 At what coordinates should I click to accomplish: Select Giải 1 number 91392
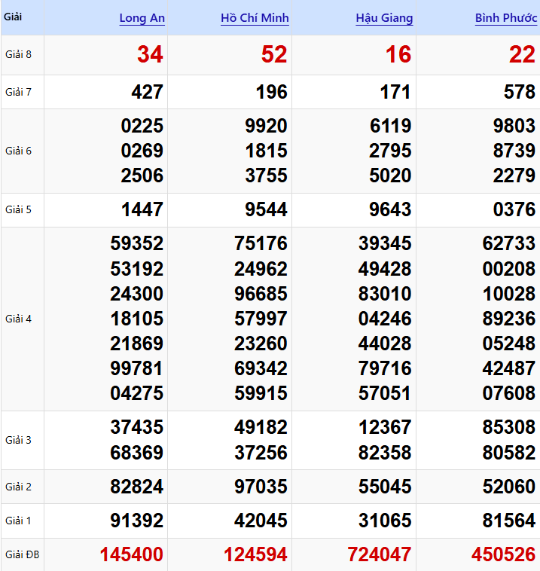[136, 521]
